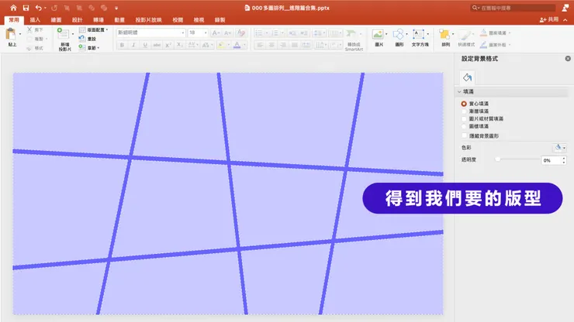This screenshot has height=322, width=574.
Task: Toggle bold formatting
Action: (x=122, y=45)
